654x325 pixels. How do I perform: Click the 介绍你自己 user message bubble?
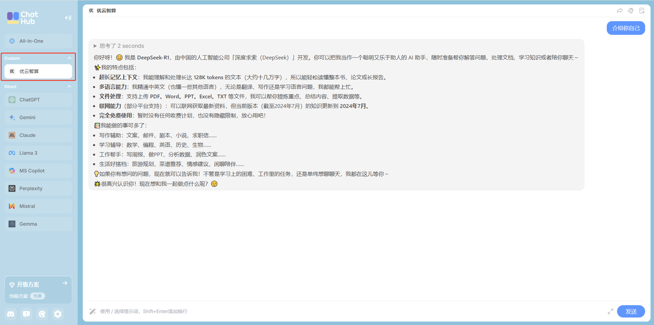(x=626, y=28)
